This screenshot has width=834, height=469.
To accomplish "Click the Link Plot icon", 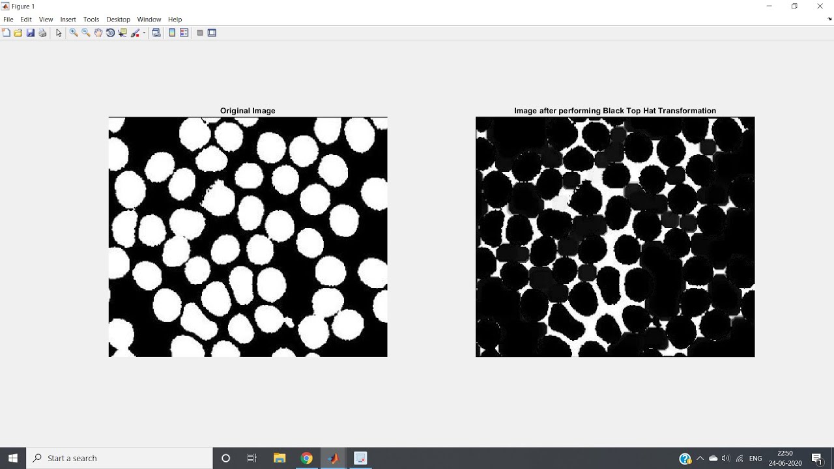I will point(156,33).
